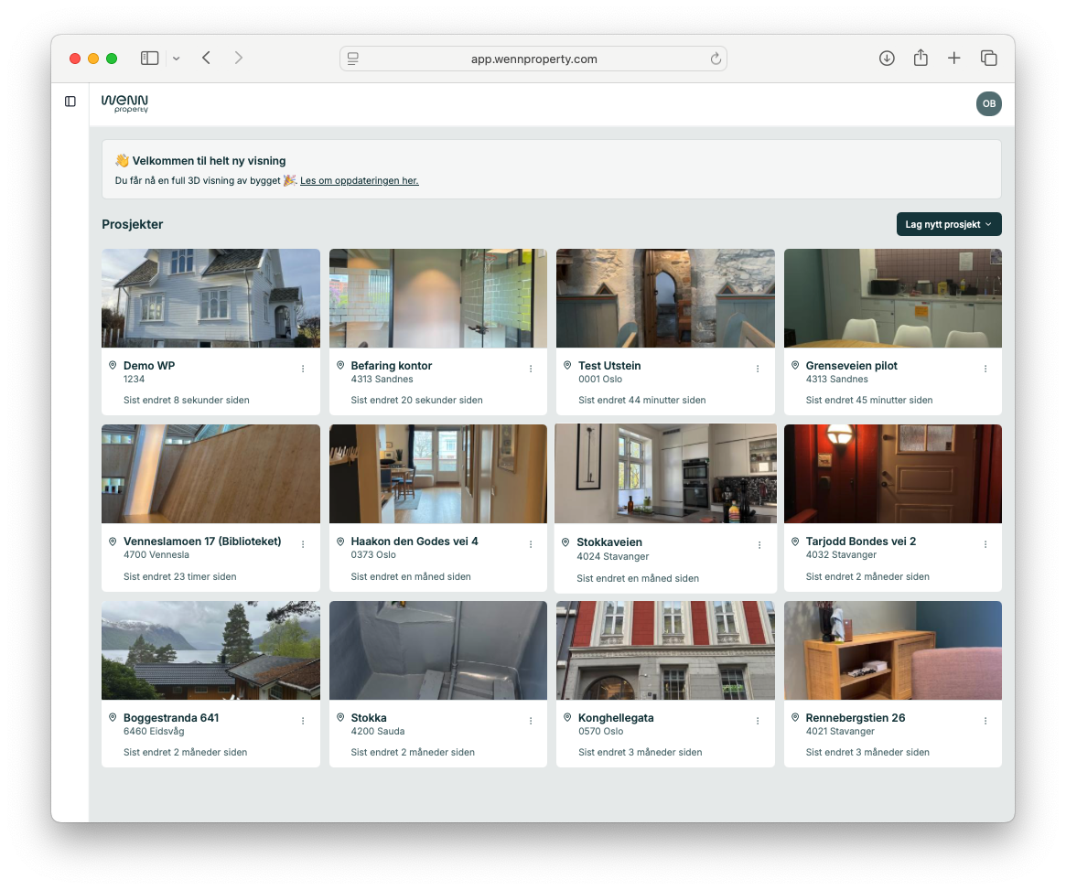
Task: Select 'Venneslamoen 17 (Biblioteket)' title
Action: click(x=202, y=542)
